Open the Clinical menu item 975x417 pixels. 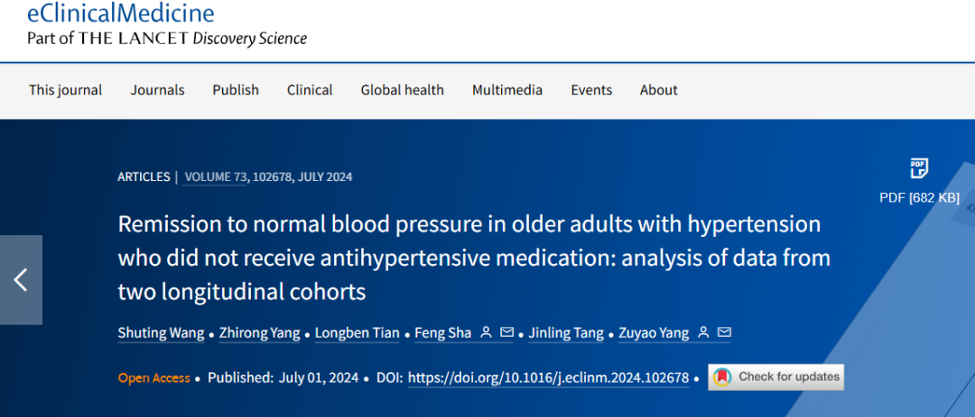pyautogui.click(x=310, y=90)
